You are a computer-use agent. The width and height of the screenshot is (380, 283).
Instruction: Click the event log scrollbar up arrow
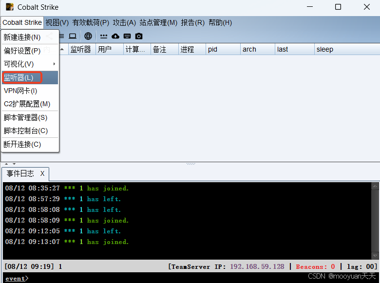click(x=375, y=186)
